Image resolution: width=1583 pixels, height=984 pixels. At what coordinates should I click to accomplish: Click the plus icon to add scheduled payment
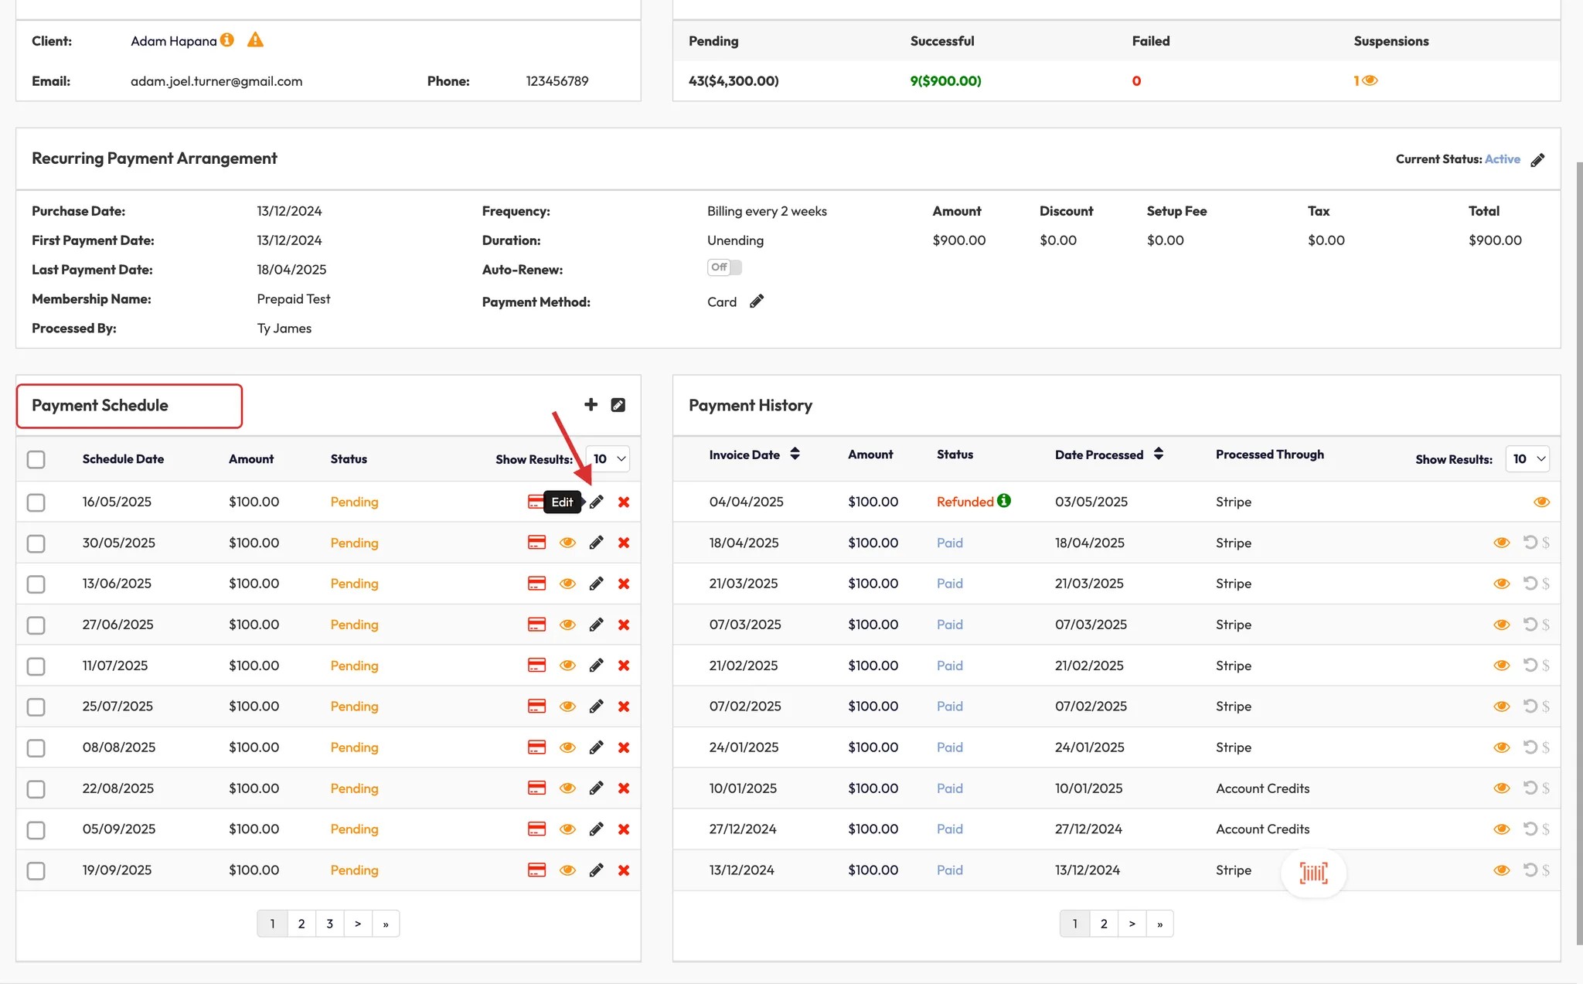tap(591, 404)
